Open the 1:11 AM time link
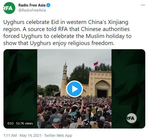 click(10, 135)
